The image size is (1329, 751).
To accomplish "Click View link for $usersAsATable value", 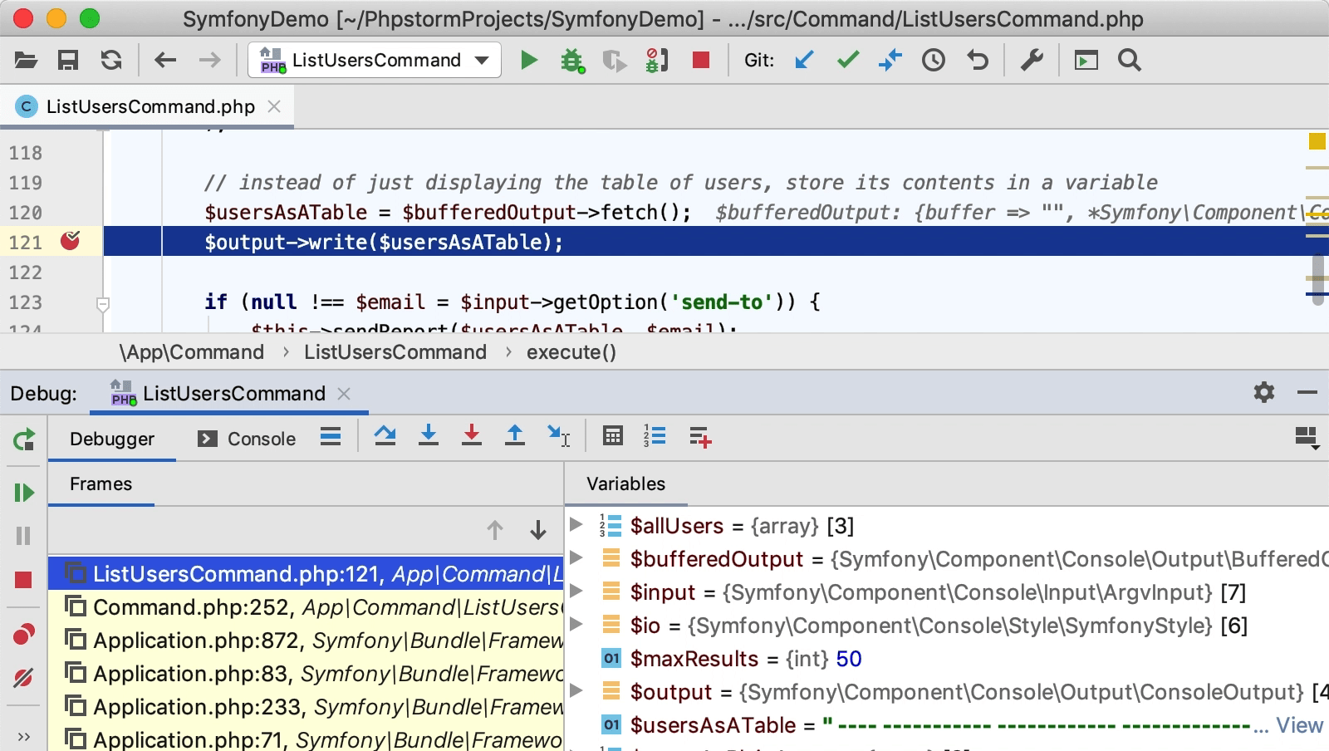I will (x=1298, y=724).
